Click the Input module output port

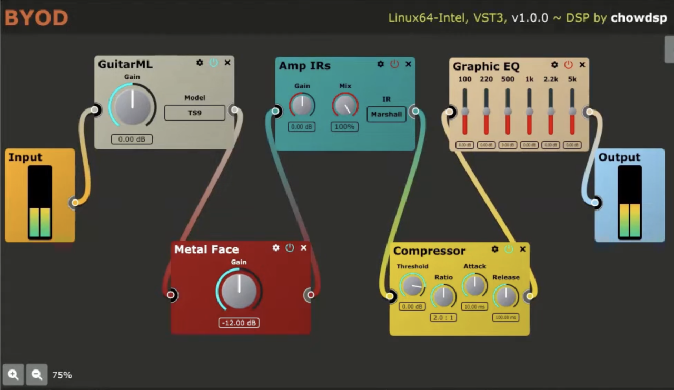[x=75, y=203]
